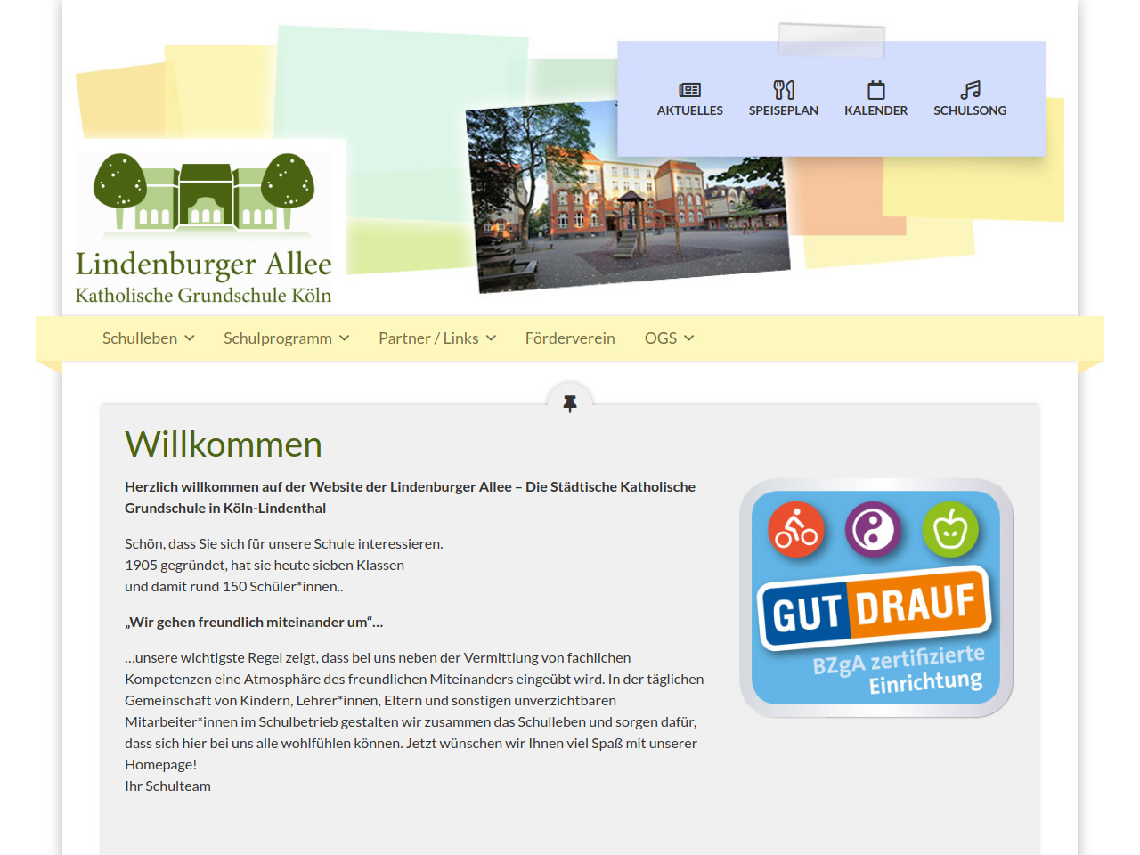Click the green school building logo
1140x855 pixels.
204,192
